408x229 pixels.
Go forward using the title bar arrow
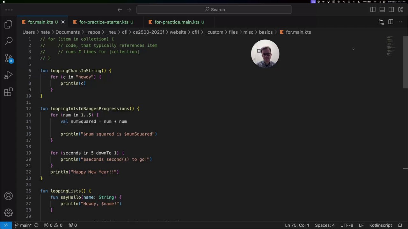(129, 10)
